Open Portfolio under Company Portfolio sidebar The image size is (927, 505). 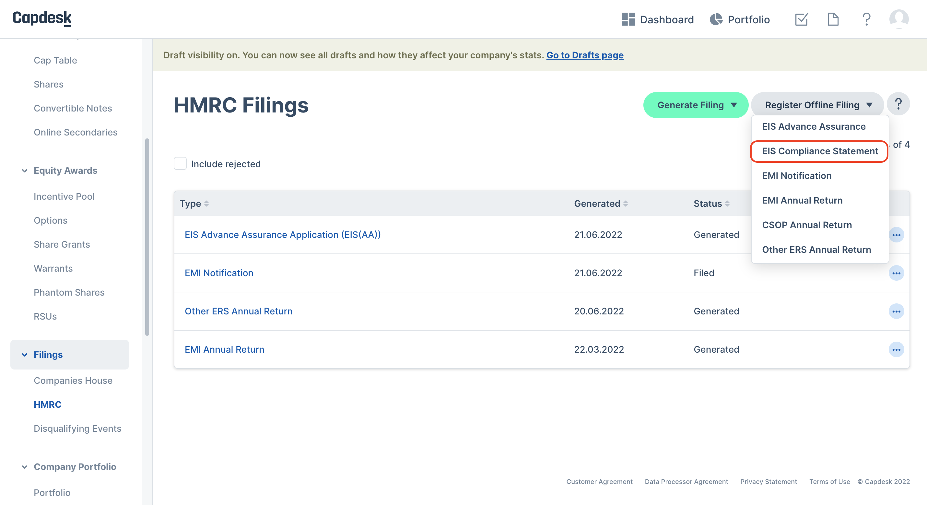(x=52, y=493)
